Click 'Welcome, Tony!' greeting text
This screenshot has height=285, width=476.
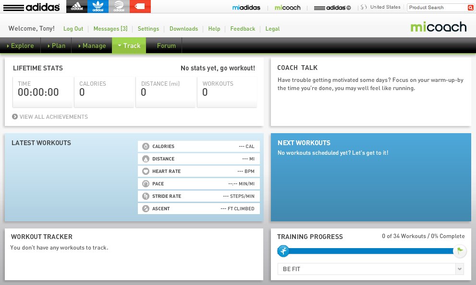click(x=32, y=28)
